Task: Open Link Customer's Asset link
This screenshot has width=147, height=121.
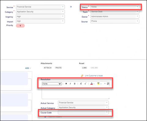Action: tap(94, 76)
